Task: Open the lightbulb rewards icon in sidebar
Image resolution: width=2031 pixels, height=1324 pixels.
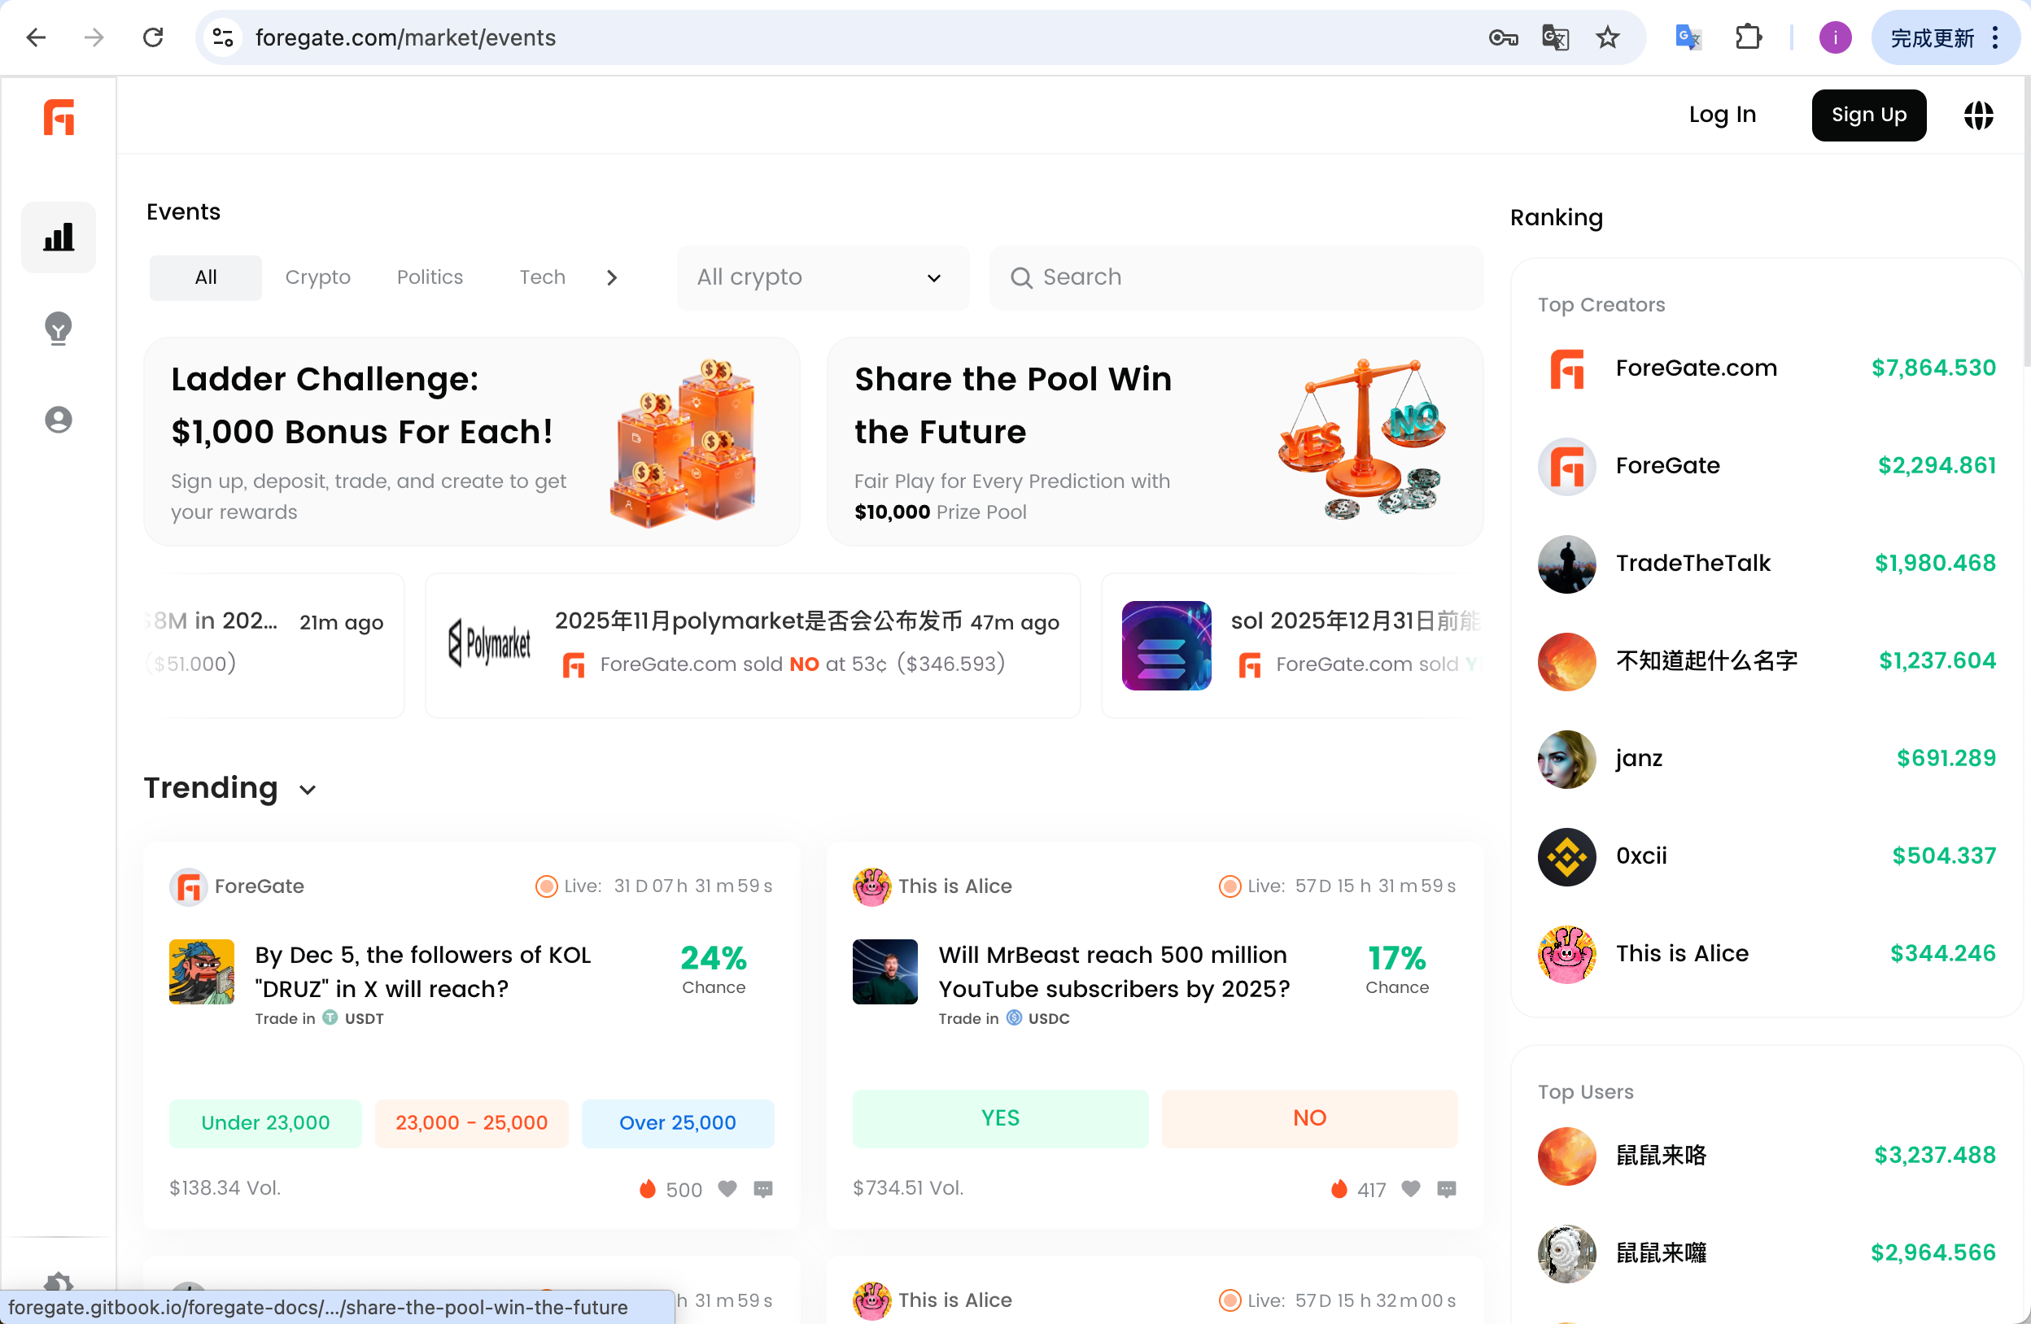Action: pos(57,329)
